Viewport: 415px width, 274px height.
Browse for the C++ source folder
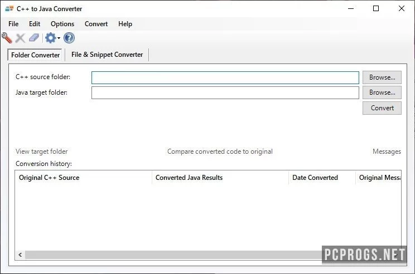tap(382, 77)
